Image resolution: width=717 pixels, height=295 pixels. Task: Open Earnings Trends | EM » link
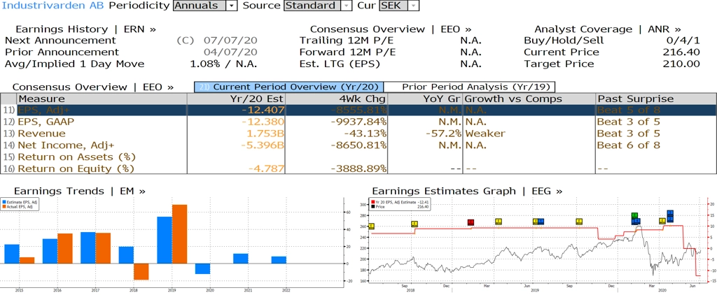[x=80, y=191]
